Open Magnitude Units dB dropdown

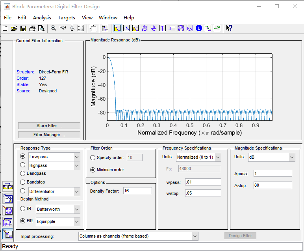pos(272,157)
